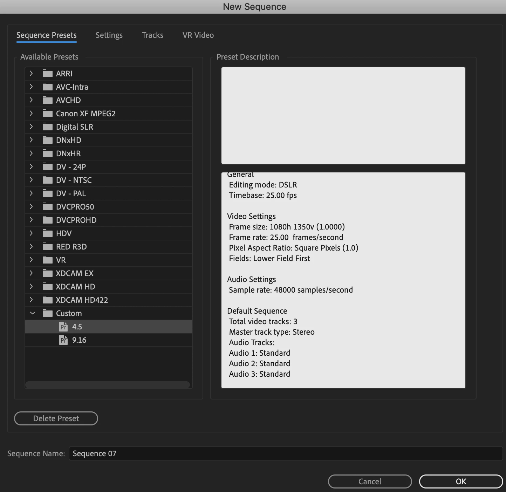Screen dimensions: 506x492
Task: Click the DV - 24P folder icon
Action: tap(47, 167)
